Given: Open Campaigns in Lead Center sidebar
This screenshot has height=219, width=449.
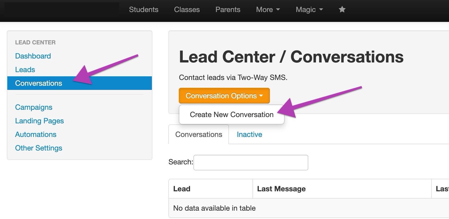Looking at the screenshot, I should (34, 107).
